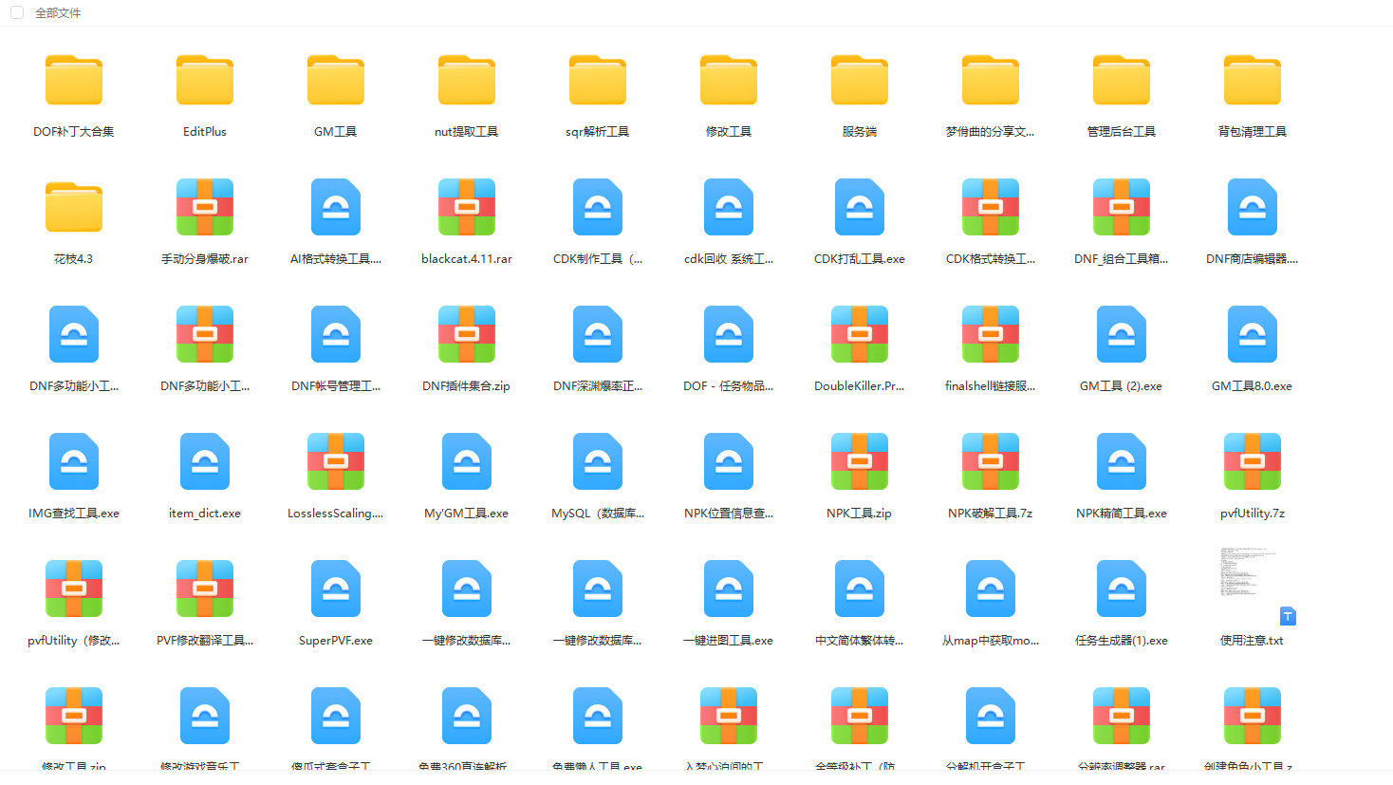Toggle the 全部文件 select-all checkbox
The height and width of the screenshot is (785, 1393).
(x=17, y=12)
